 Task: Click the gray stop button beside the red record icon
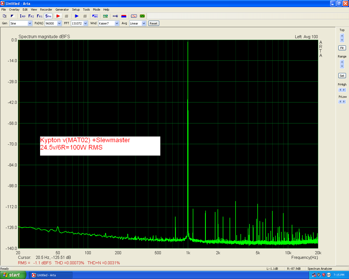(x=66, y=16)
